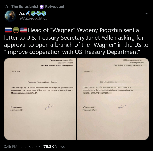
Task: Click the tweet timestamp 3:46 PM Jan 28, 2023
Action: point(22,146)
